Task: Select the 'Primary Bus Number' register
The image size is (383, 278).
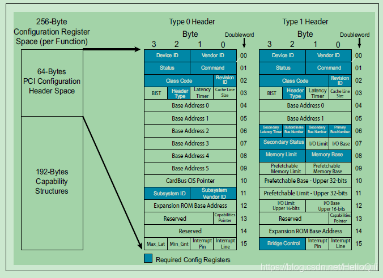Action: [x=341, y=131]
